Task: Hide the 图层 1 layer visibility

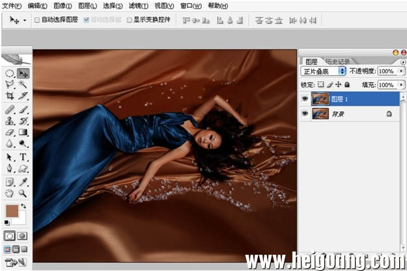Action: click(305, 99)
